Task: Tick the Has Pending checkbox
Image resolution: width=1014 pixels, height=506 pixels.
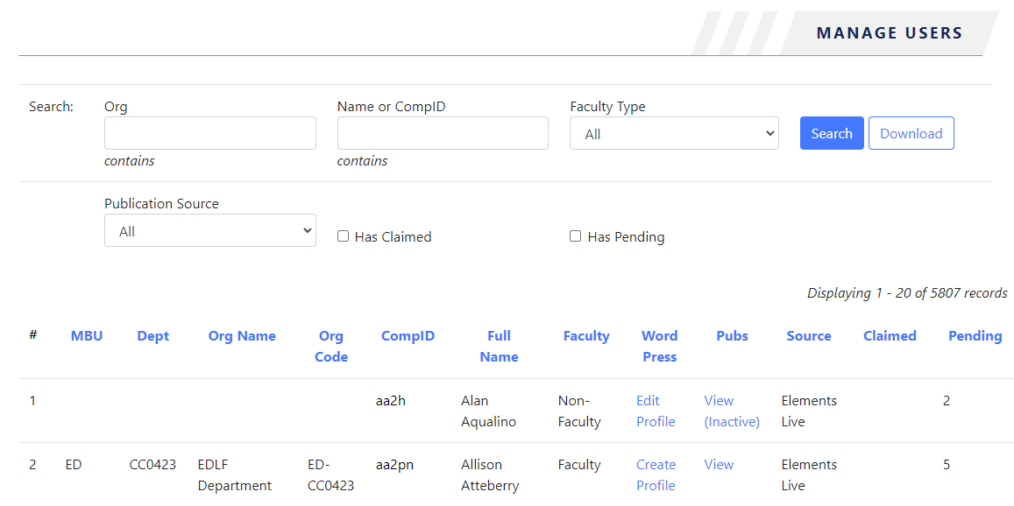Action: point(576,236)
